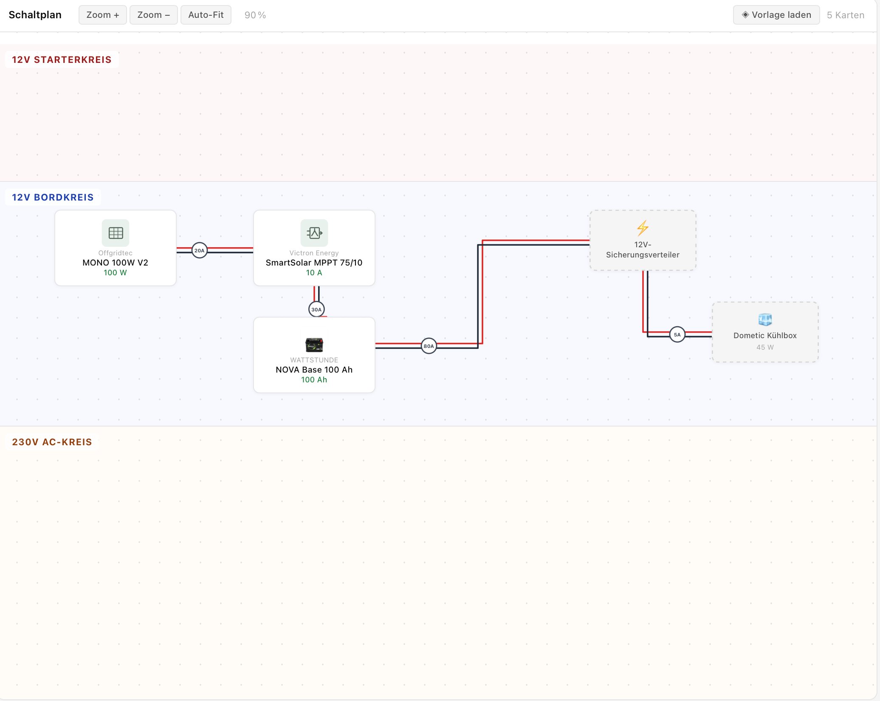Viewport: 880px width, 701px height.
Task: Click the ice cube icon on Dometic Kühlbox
Action: (765, 319)
